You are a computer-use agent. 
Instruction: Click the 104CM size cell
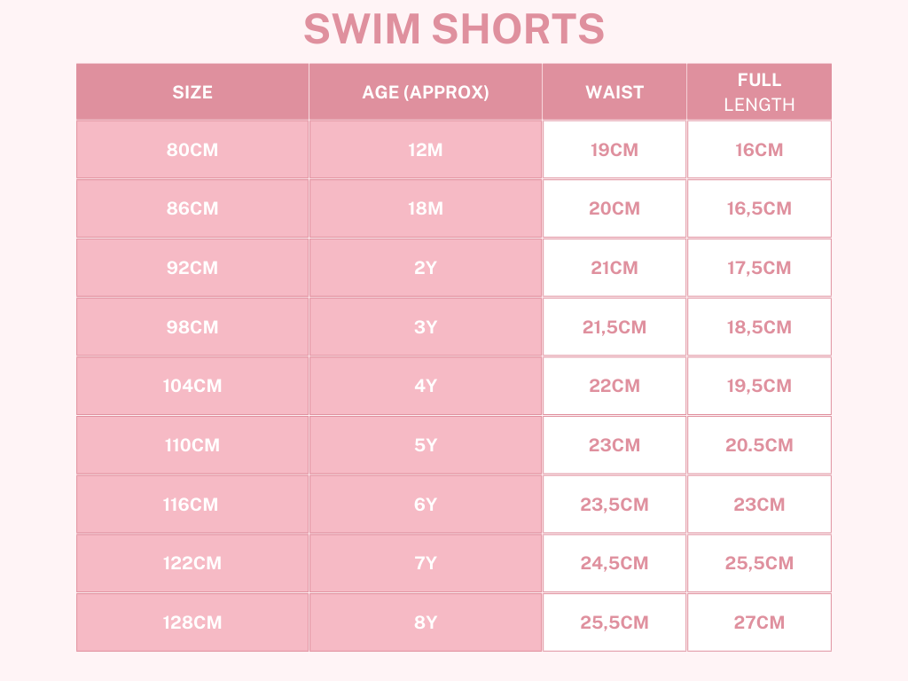pos(192,386)
